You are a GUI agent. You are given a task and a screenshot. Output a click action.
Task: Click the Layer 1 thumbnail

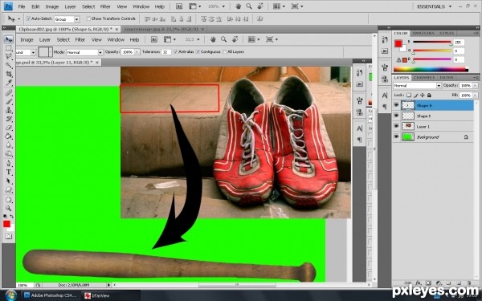[408, 126]
